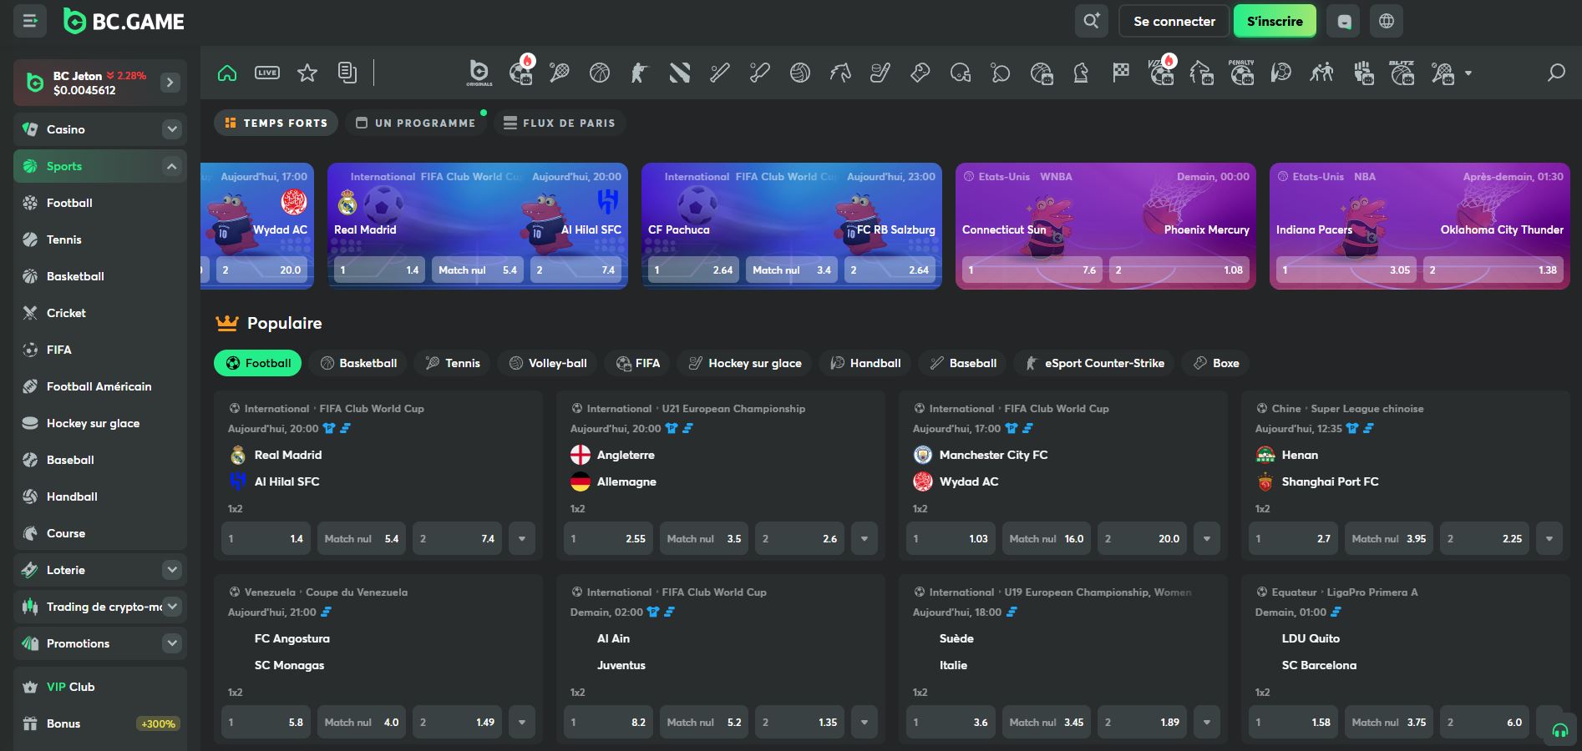
Task: Go to sports home house icon
Action: [227, 73]
